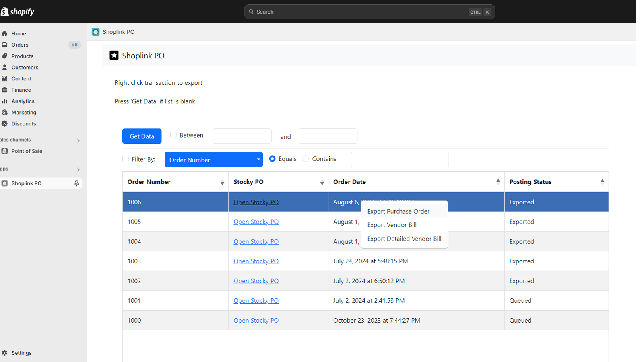Select the Products sidebar icon
Viewport: 644px width, 362px height.
[5, 56]
